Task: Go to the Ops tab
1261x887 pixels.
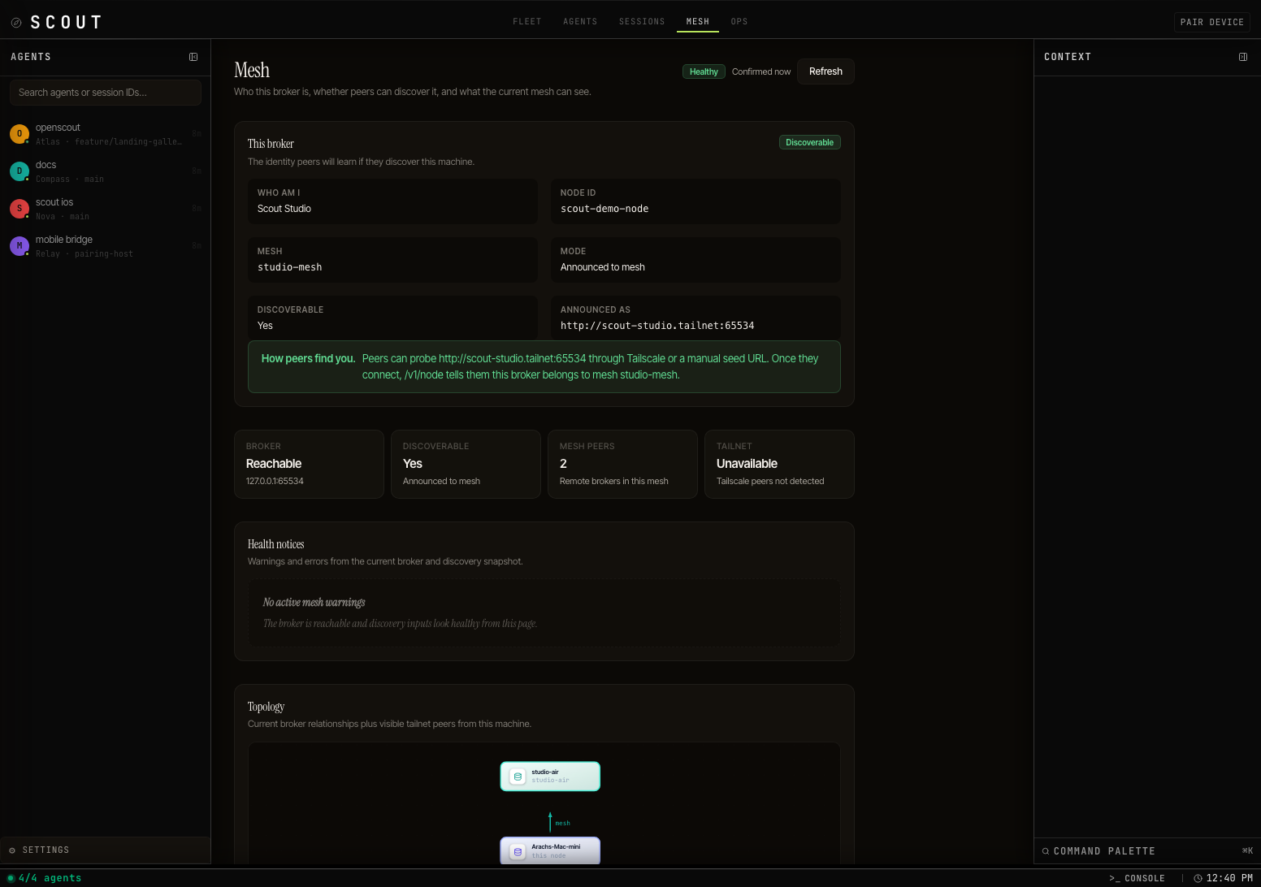Action: click(x=739, y=22)
